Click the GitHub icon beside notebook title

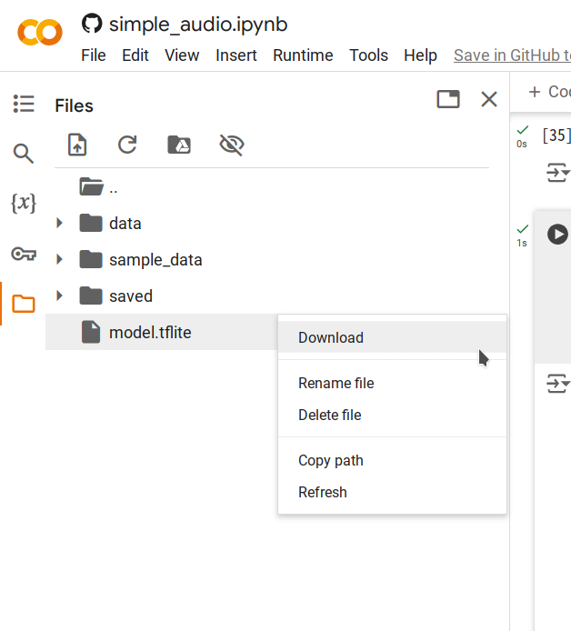(x=92, y=24)
